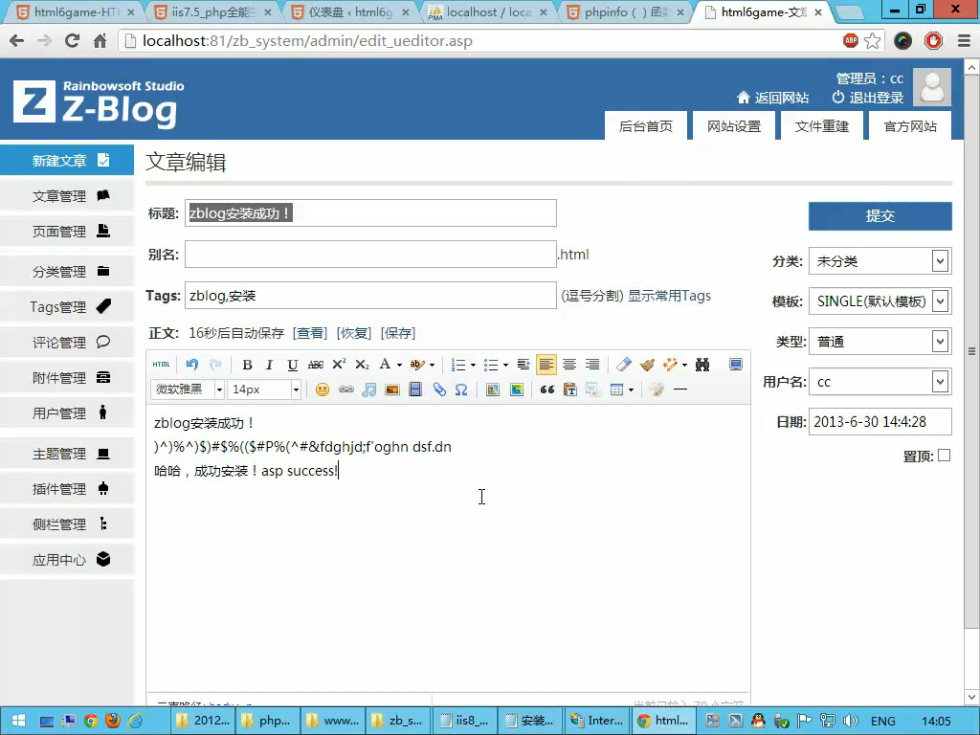The height and width of the screenshot is (735, 980).
Task: Switch to the 网站设置 top tab
Action: [734, 126]
